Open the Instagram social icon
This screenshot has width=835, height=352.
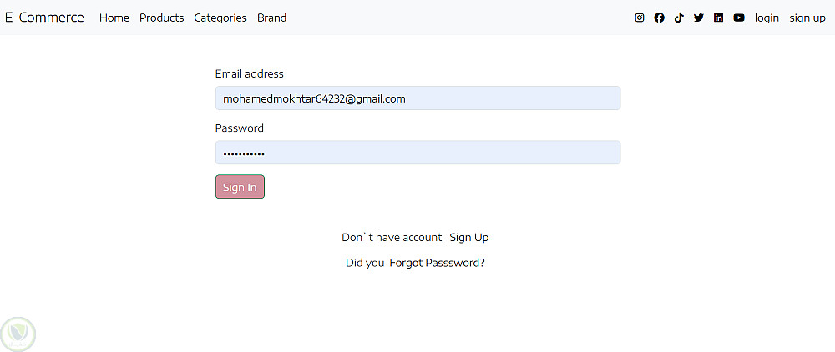[640, 18]
